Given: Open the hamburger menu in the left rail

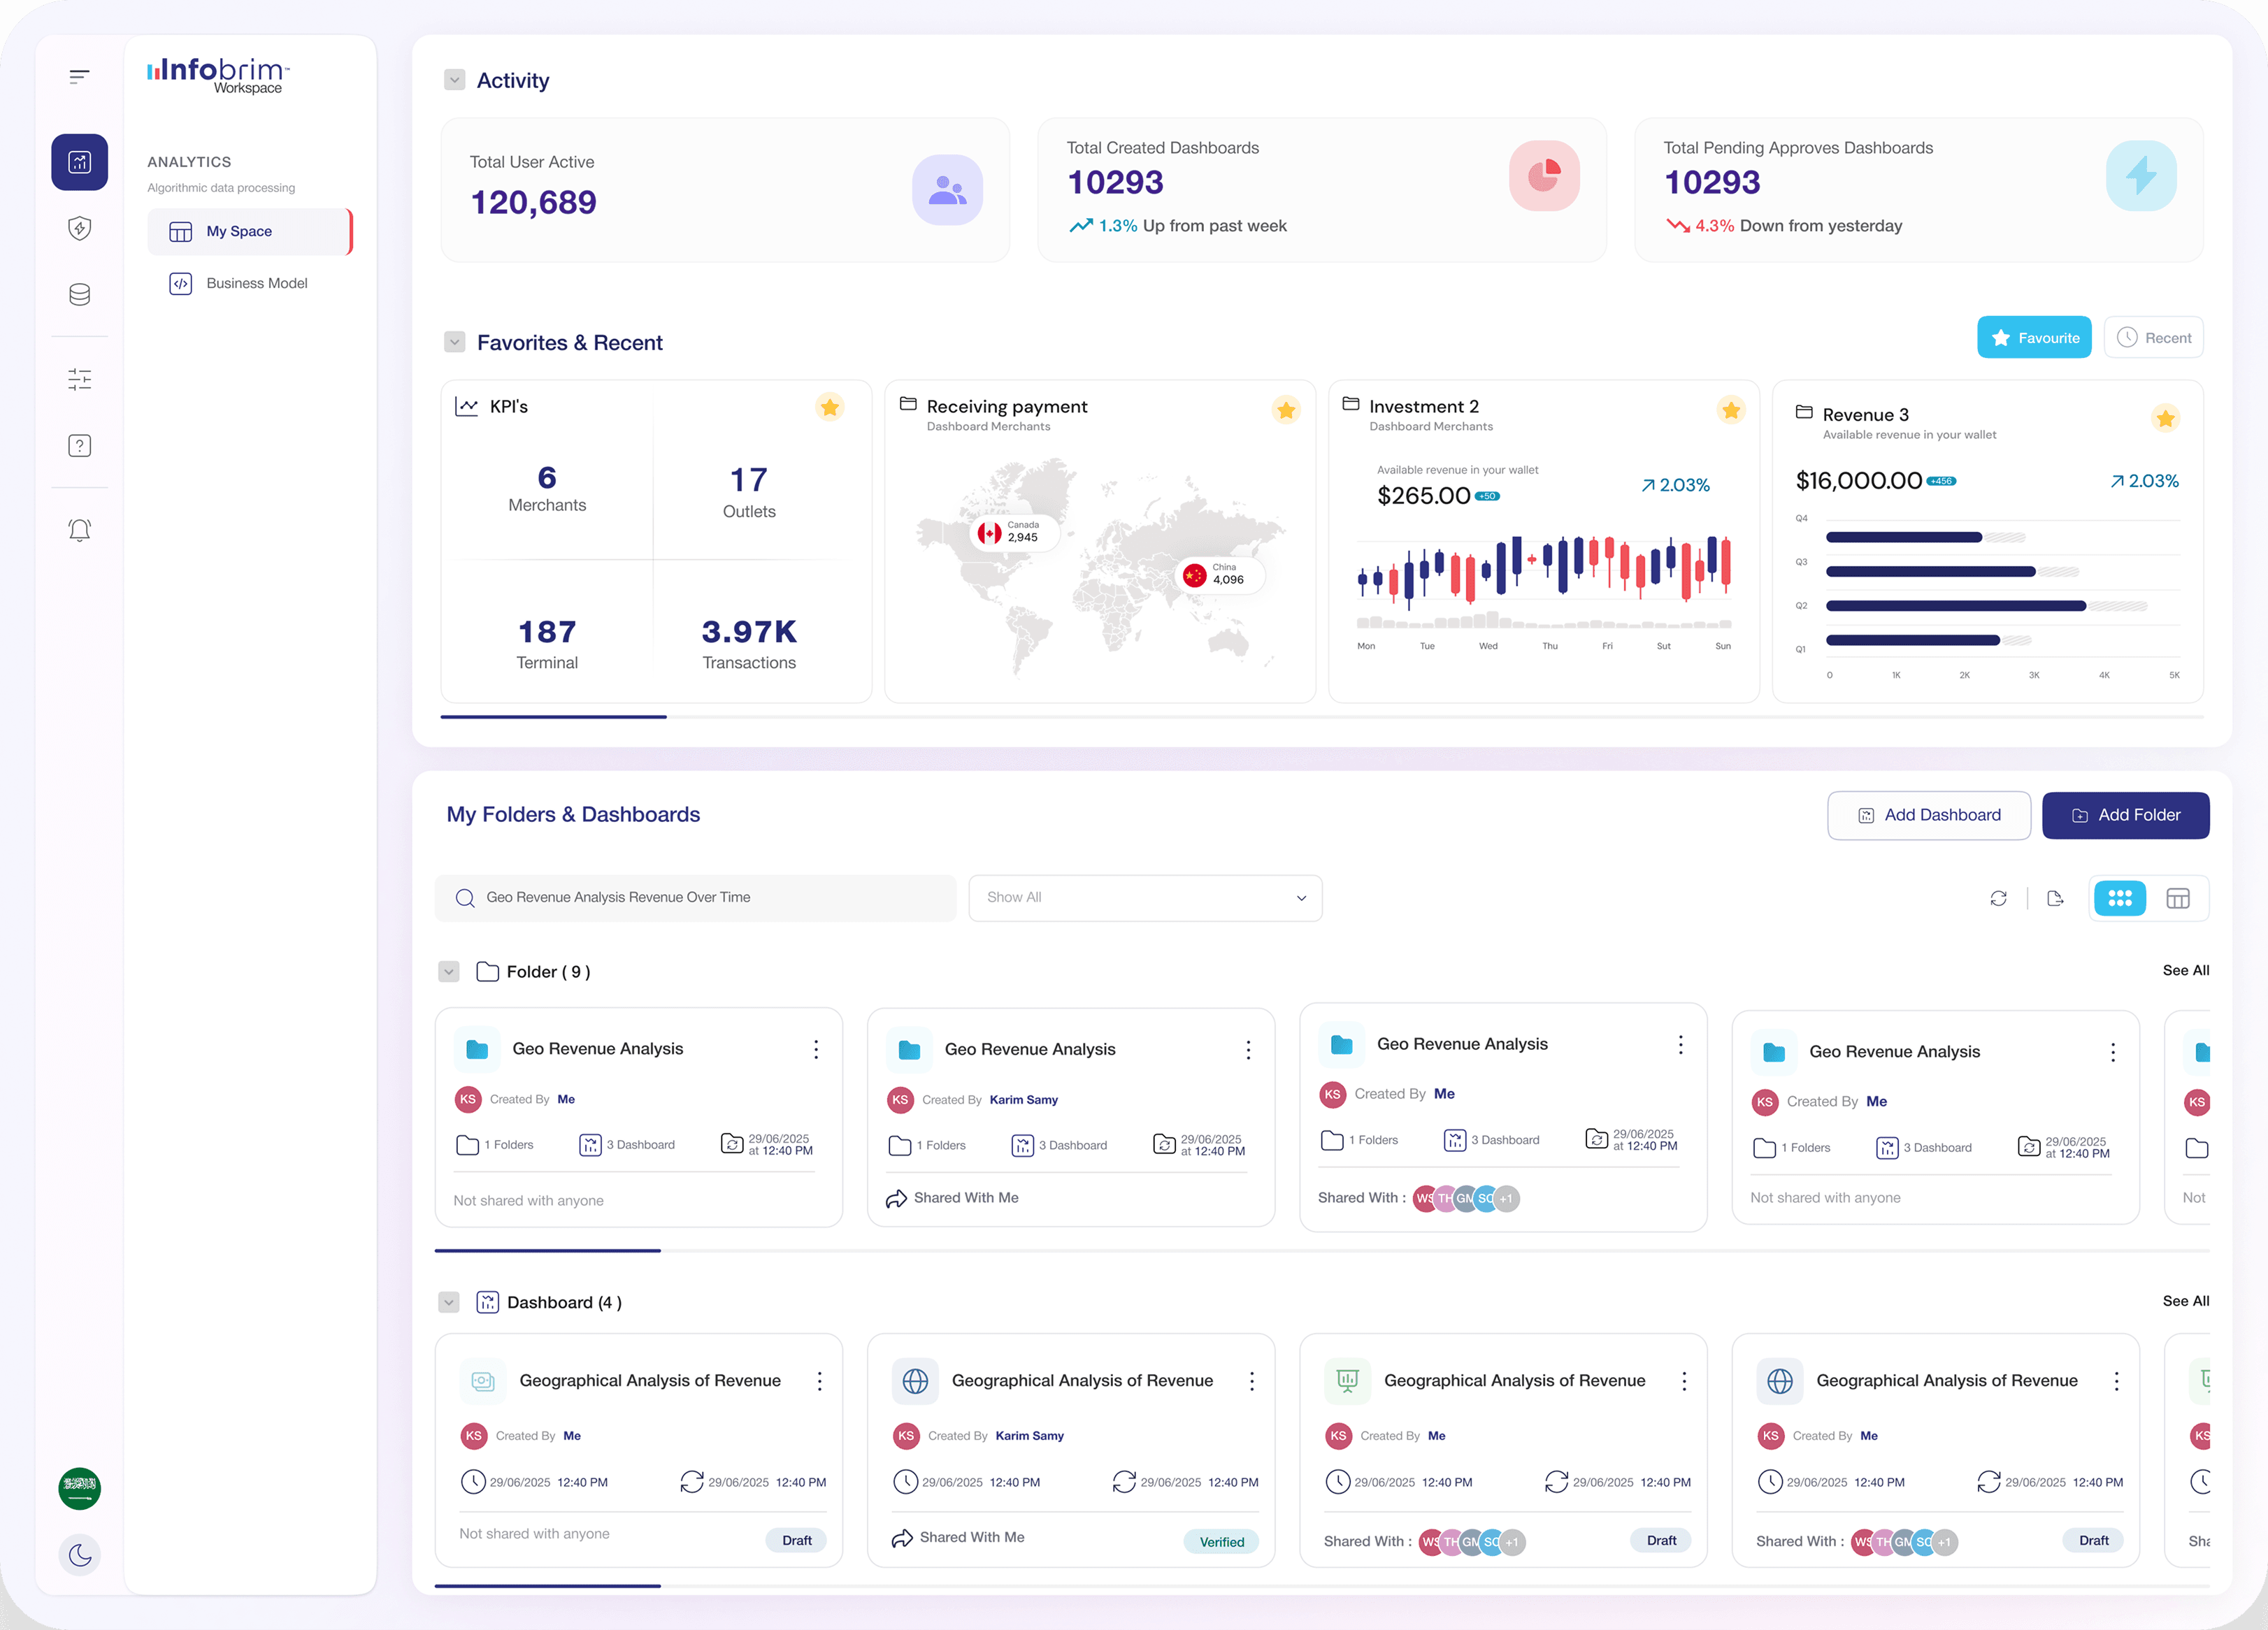Looking at the screenshot, I should click(80, 77).
